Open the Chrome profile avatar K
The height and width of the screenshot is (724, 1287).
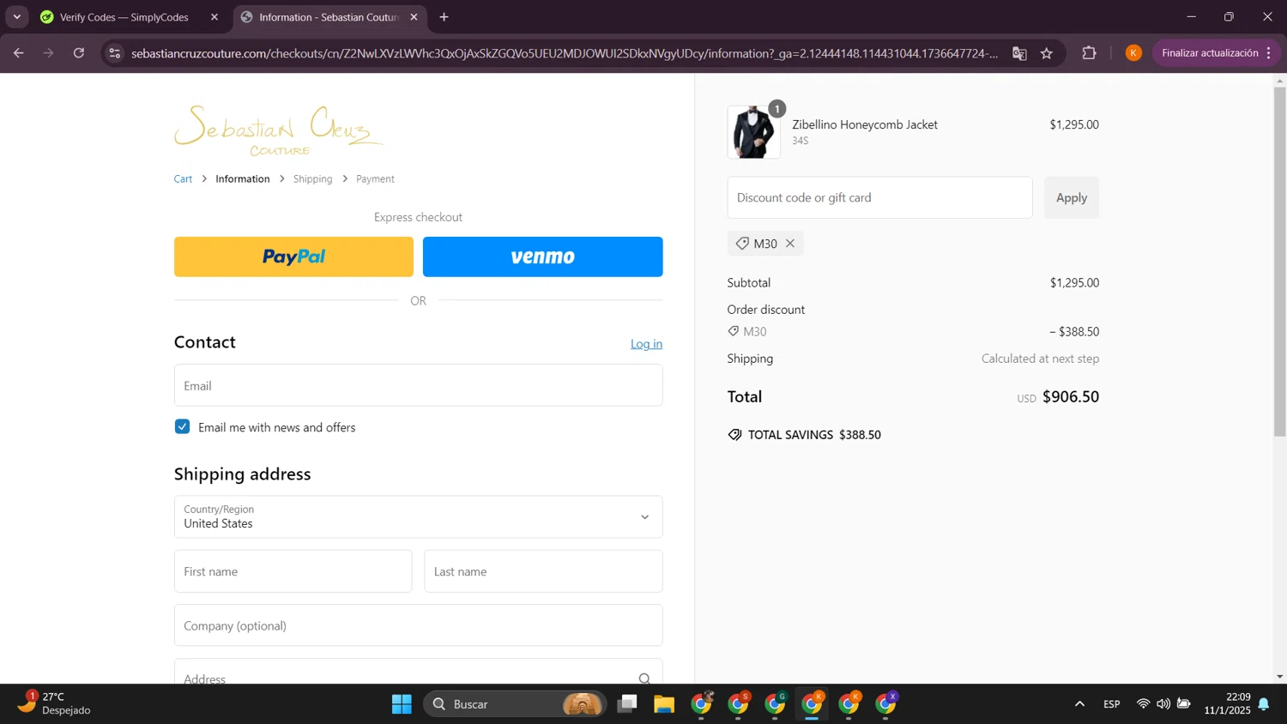point(1133,53)
